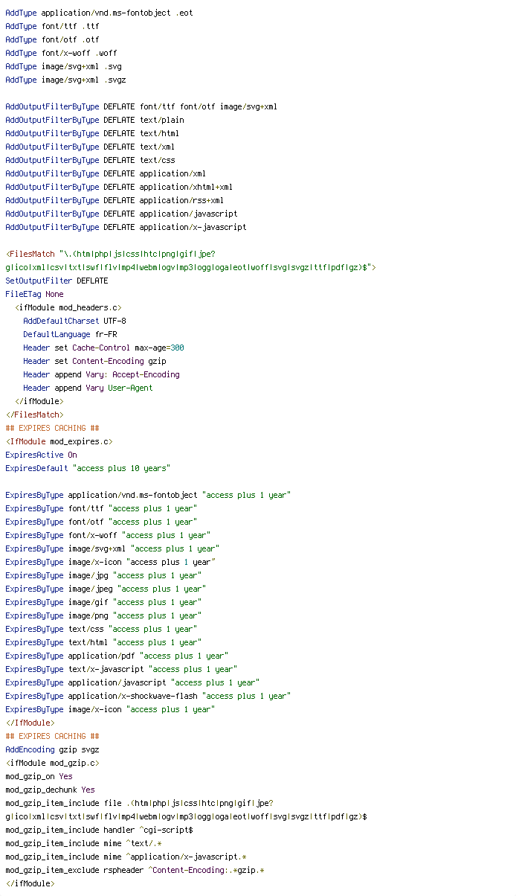Click the 'DEFLATE application/xml' line
The height and width of the screenshot is (896, 516).
point(106,173)
